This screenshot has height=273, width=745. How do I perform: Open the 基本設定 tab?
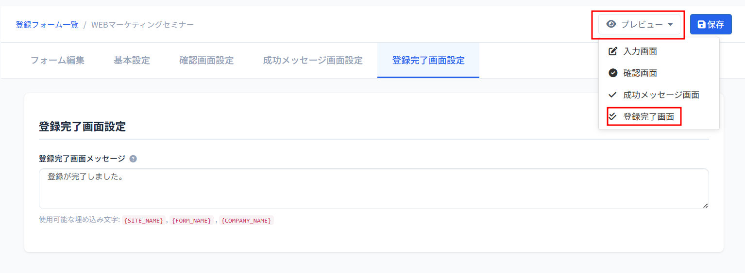[132, 60]
